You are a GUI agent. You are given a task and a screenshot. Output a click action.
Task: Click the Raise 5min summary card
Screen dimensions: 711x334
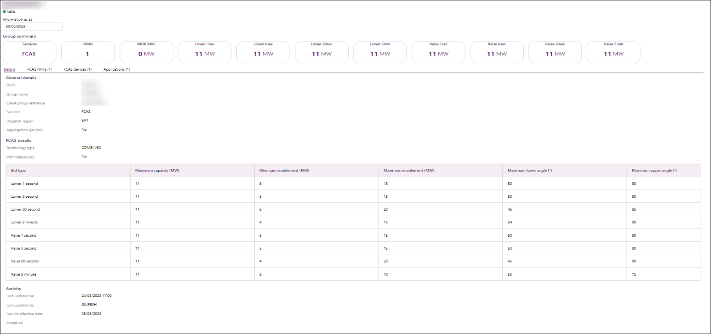point(613,52)
